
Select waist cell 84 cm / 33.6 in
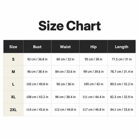pos(65,72)
